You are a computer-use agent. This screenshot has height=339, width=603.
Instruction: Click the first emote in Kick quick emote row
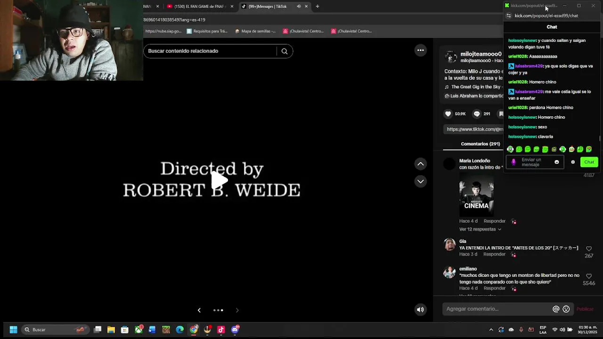pyautogui.click(x=510, y=149)
